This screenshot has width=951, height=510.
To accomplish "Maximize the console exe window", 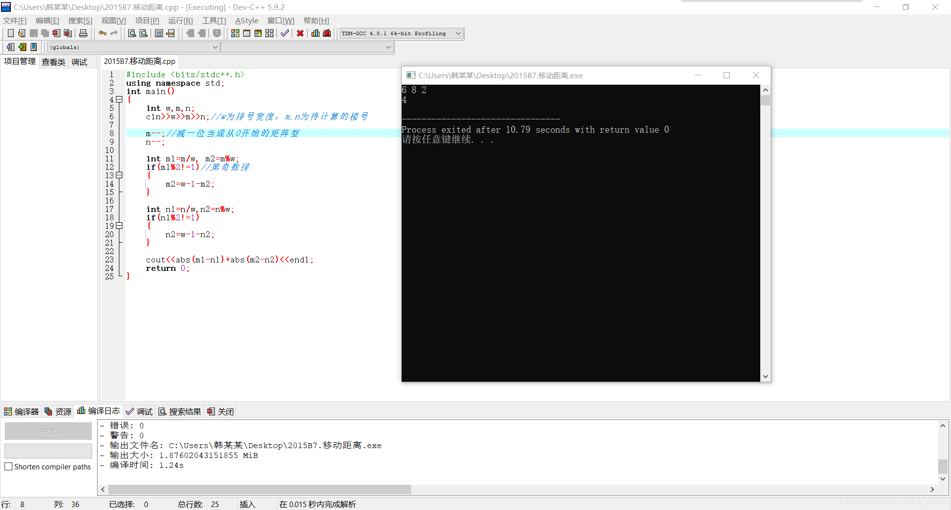I will click(727, 75).
